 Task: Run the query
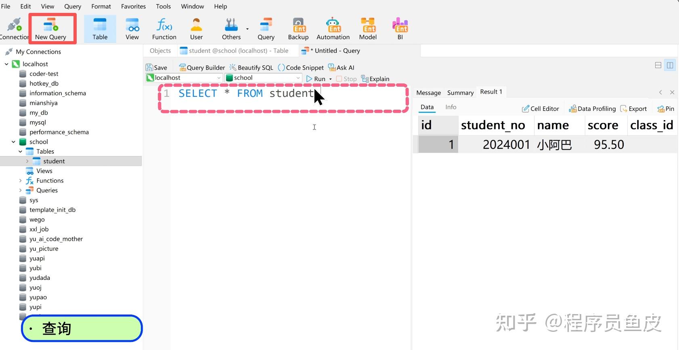point(316,79)
